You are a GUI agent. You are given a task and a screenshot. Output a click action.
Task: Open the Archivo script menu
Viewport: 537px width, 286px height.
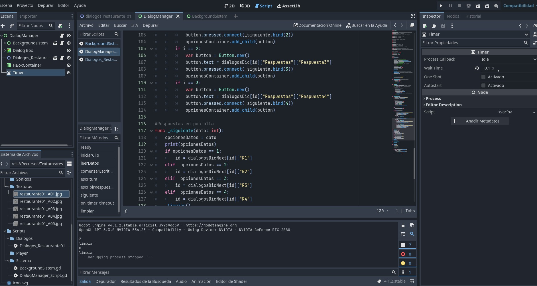click(86, 25)
